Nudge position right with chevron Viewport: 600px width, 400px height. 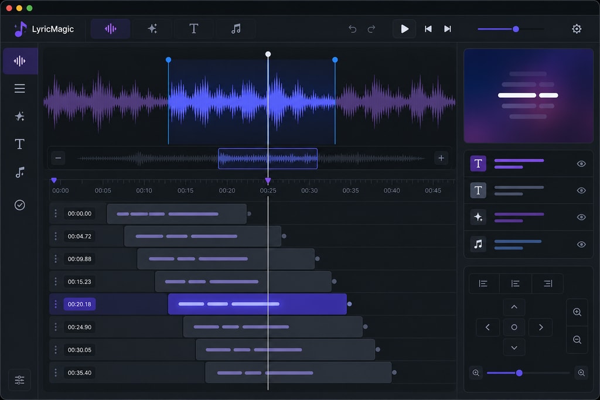click(541, 327)
